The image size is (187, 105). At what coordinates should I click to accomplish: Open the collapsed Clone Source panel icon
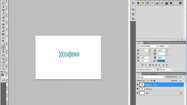(x=133, y=18)
